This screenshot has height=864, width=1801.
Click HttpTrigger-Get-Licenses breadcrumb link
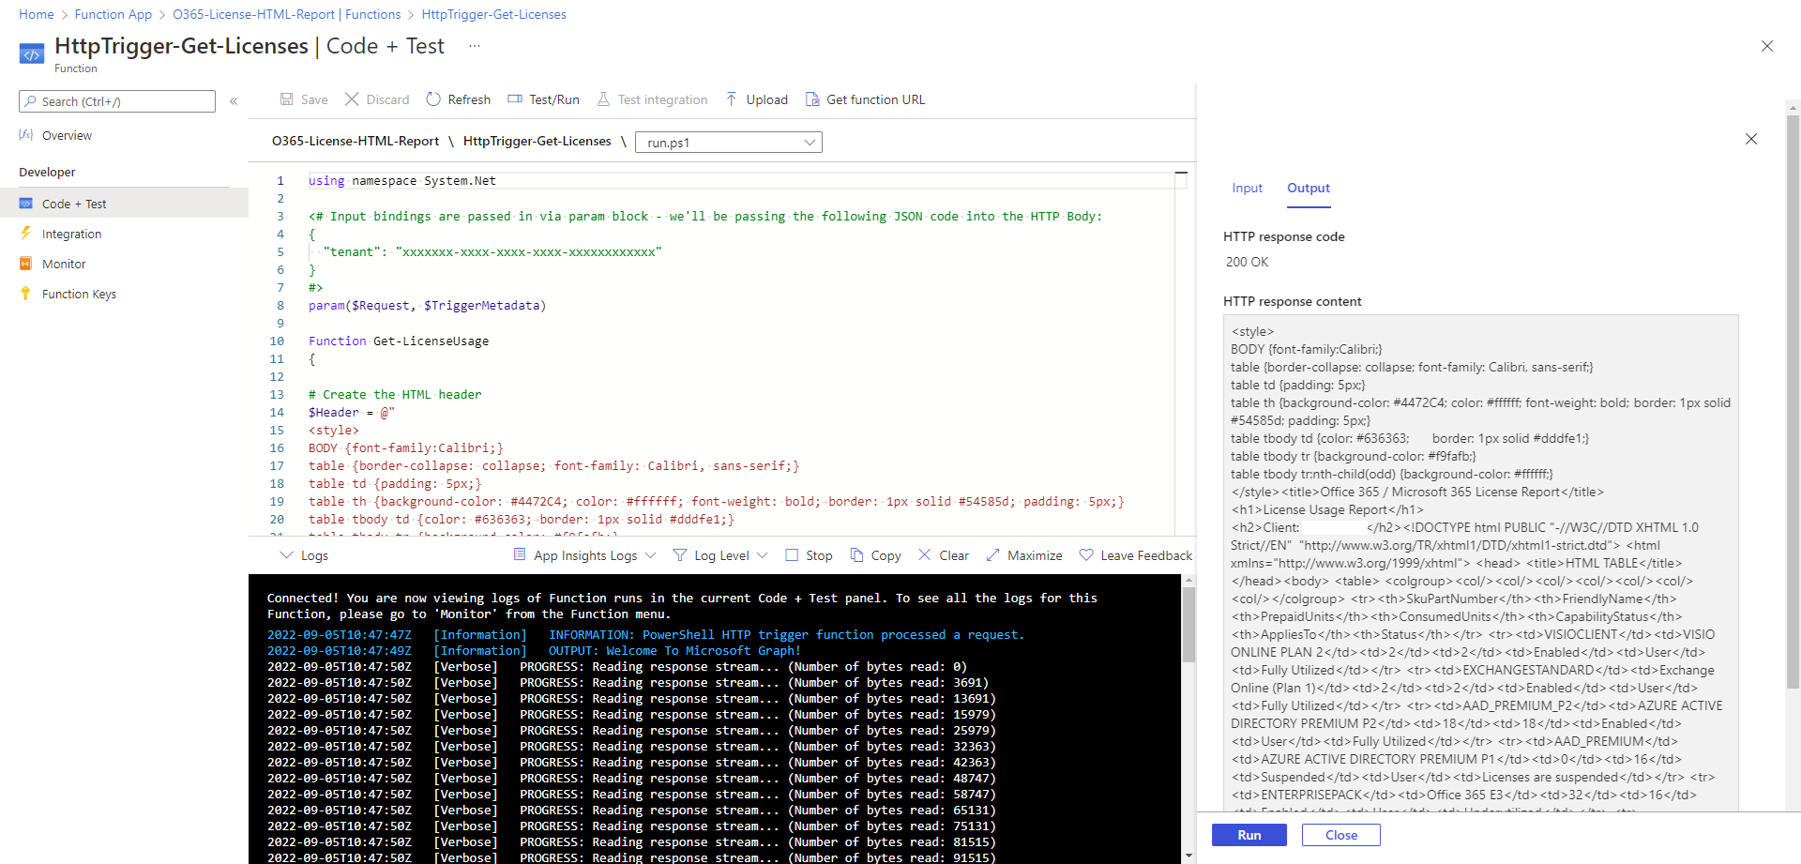[493, 14]
